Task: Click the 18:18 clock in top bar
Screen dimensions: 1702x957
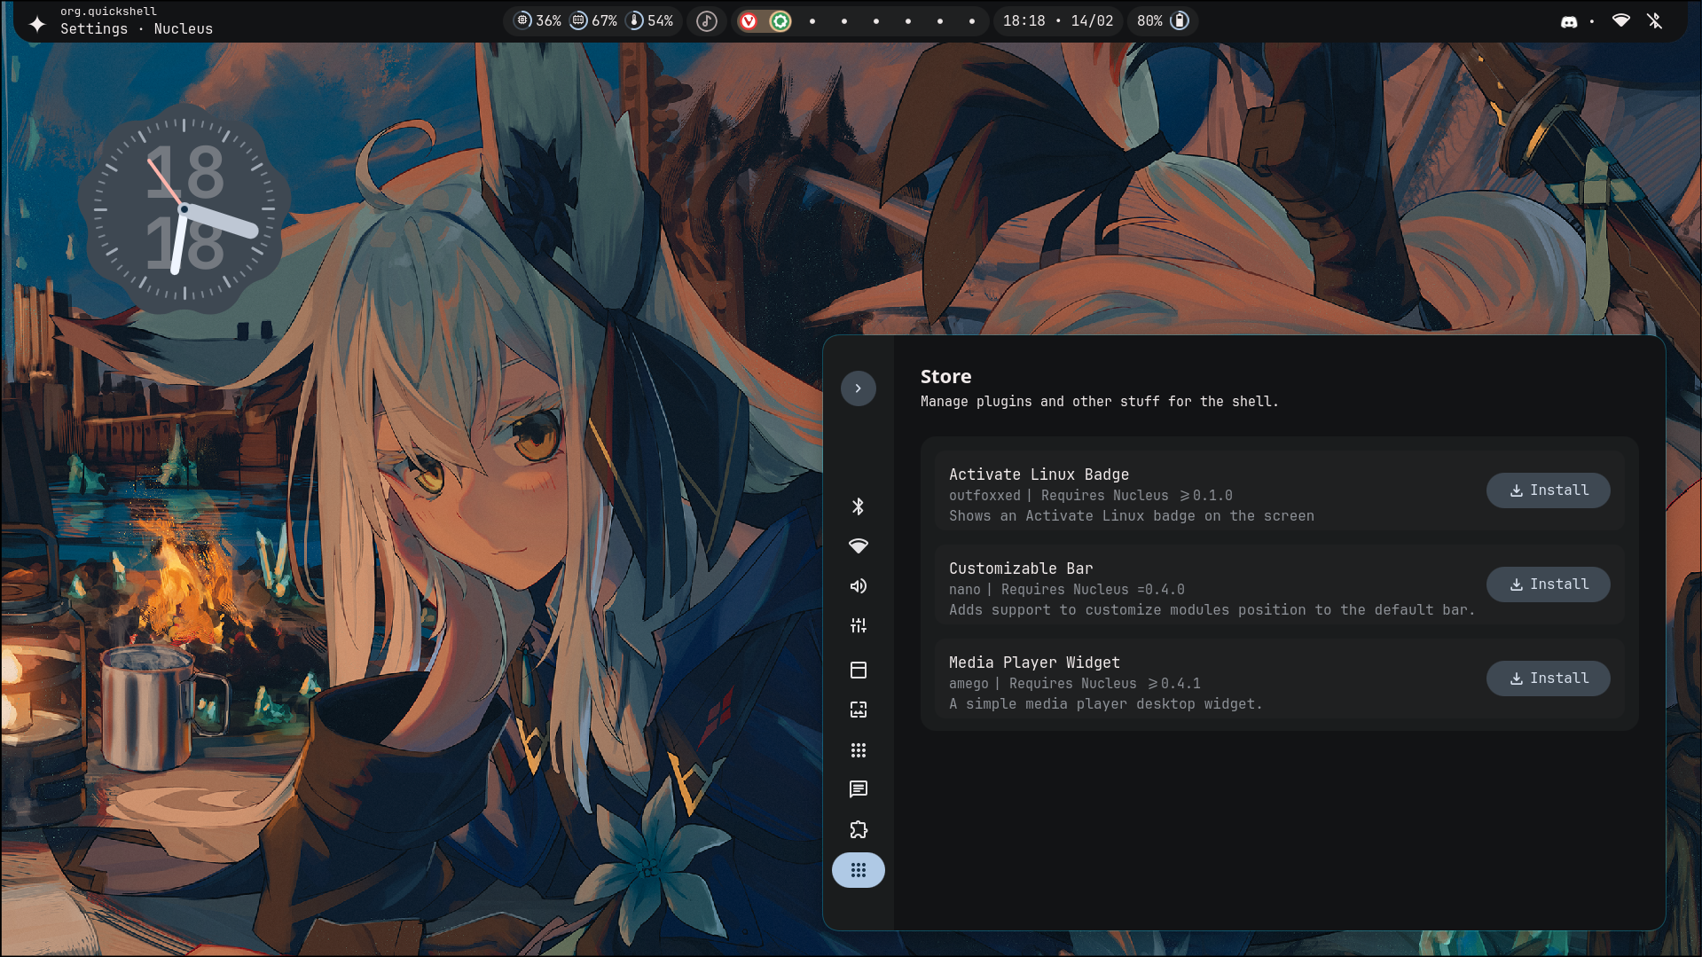Action: (x=1024, y=20)
